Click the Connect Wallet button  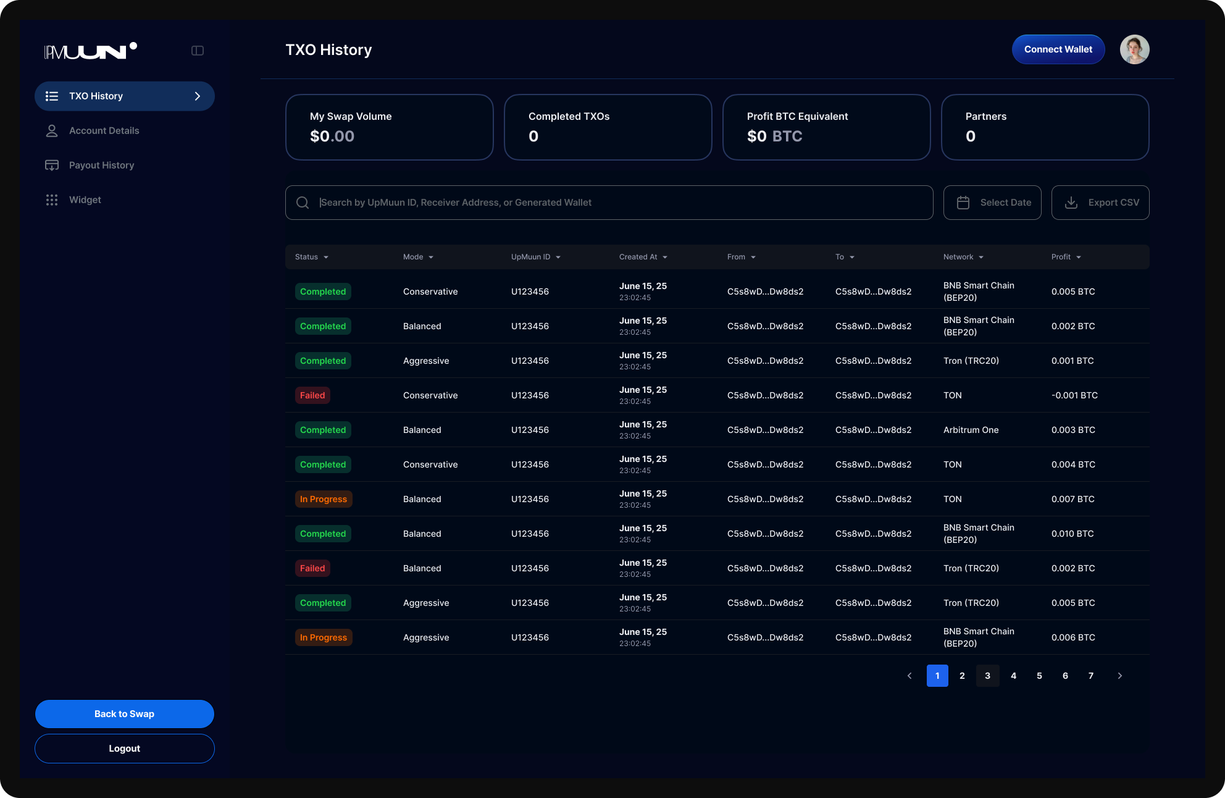1058,49
